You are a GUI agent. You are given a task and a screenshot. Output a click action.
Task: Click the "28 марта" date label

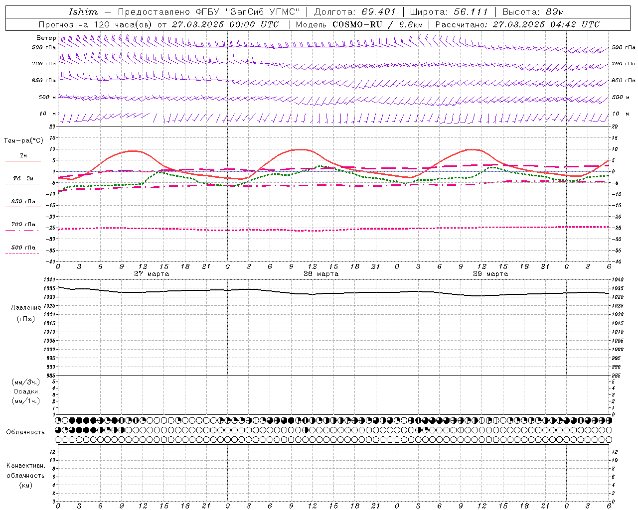tap(321, 274)
